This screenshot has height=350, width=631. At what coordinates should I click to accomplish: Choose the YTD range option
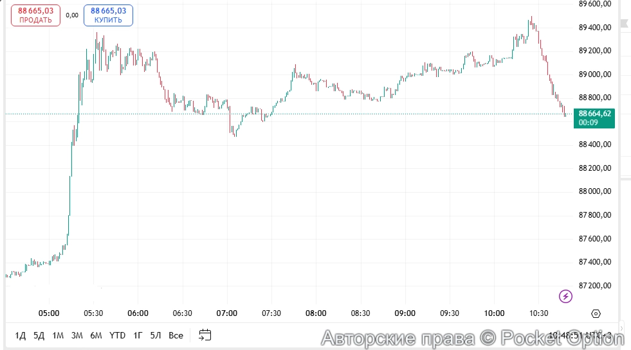point(117,335)
